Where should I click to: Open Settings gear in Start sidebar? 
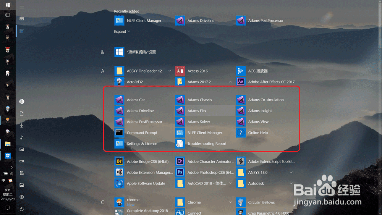[22, 197]
